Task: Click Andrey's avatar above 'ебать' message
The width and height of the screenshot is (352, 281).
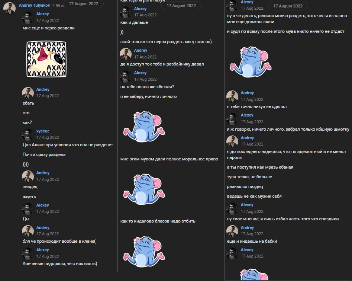Action: point(28,93)
